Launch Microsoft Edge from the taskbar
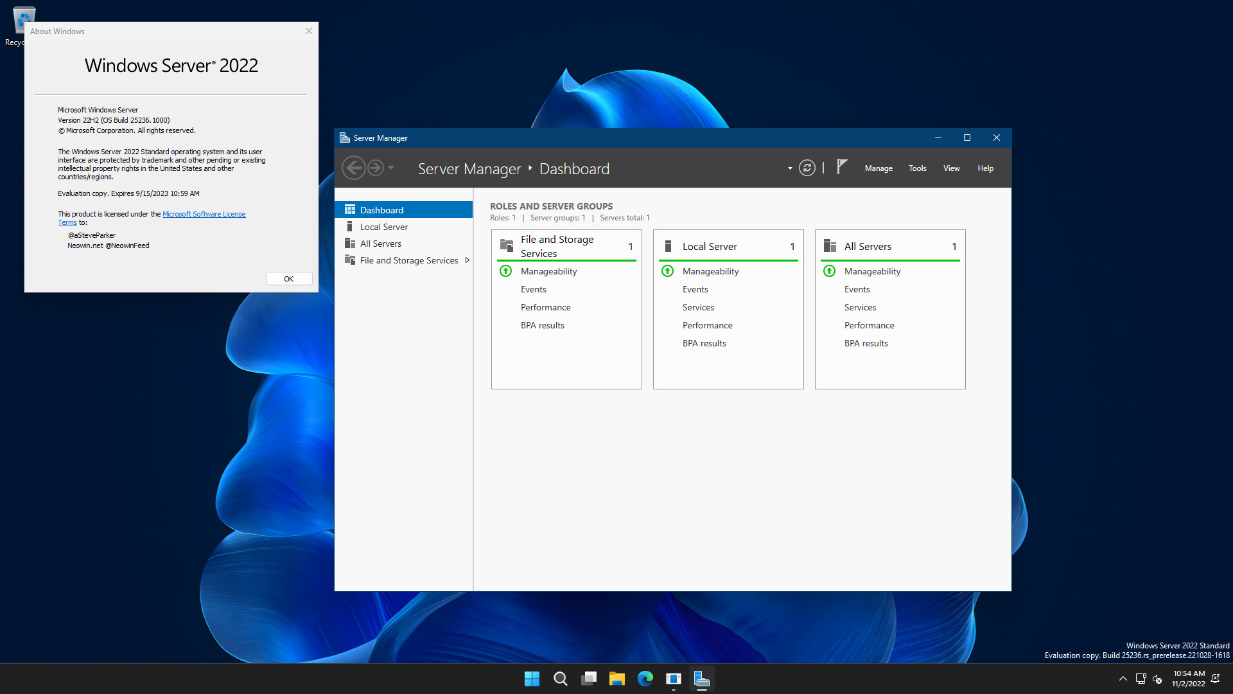The height and width of the screenshot is (694, 1233). coord(645,678)
